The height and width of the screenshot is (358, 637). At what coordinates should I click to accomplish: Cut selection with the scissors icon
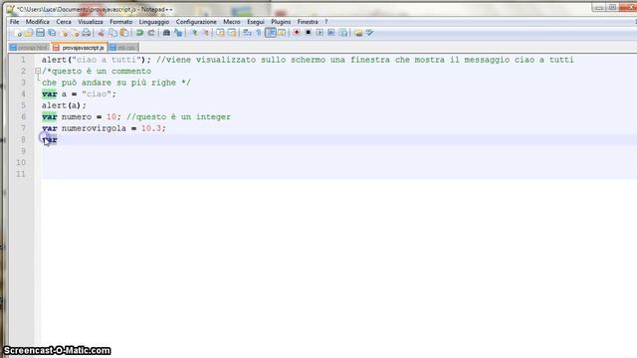tap(102, 33)
